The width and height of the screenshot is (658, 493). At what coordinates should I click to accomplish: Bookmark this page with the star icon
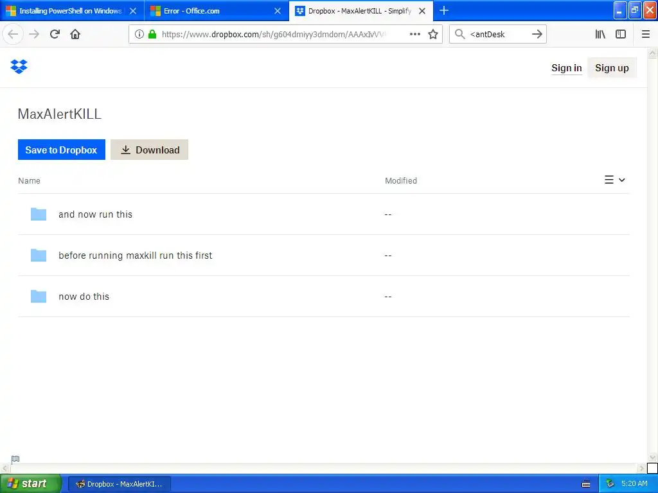tap(433, 35)
